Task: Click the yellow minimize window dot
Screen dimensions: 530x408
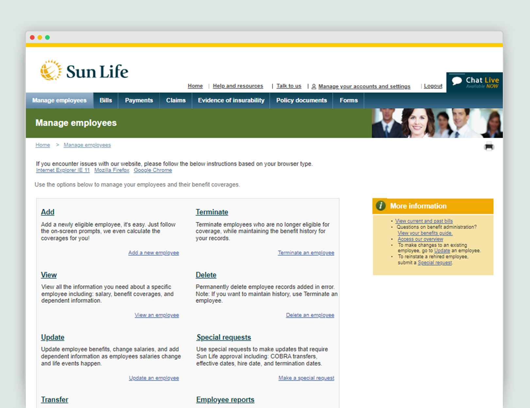Action: 40,38
